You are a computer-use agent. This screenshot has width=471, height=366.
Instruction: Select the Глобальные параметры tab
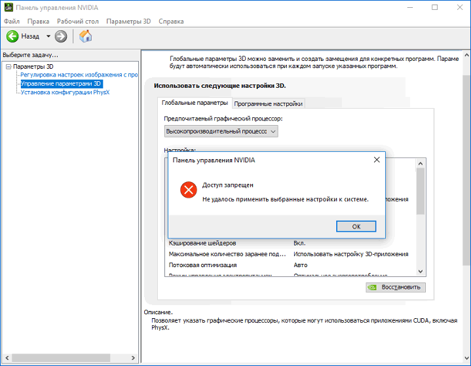point(195,103)
